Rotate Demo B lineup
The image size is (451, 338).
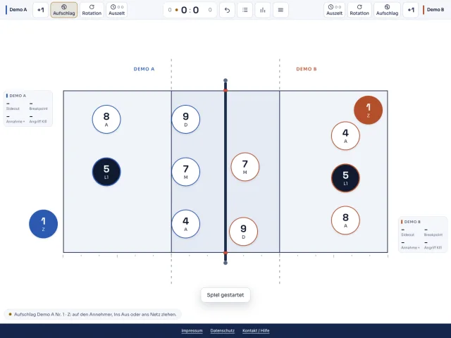pyautogui.click(x=359, y=10)
